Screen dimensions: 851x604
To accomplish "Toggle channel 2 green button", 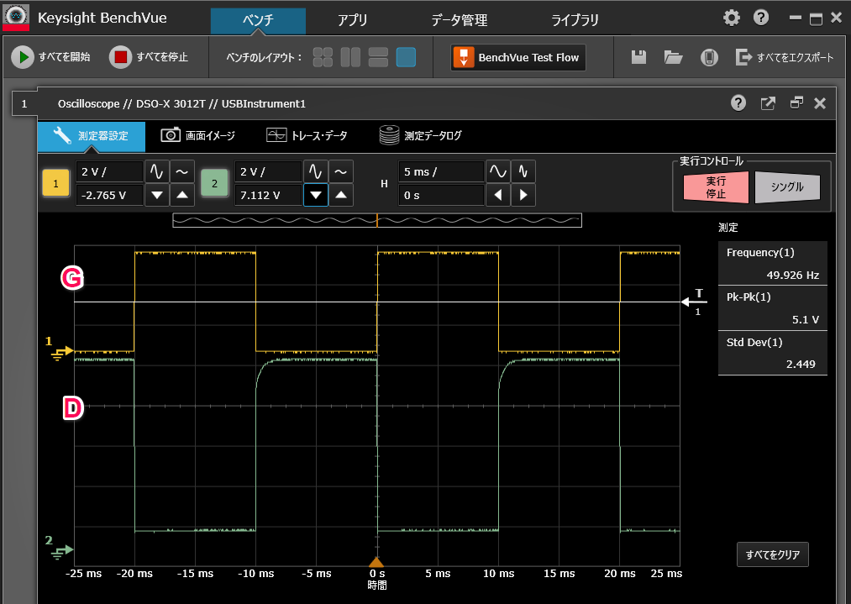I will point(214,182).
